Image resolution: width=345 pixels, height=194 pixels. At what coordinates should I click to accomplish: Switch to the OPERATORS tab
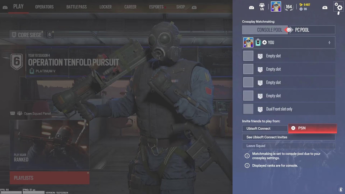tap(44, 7)
